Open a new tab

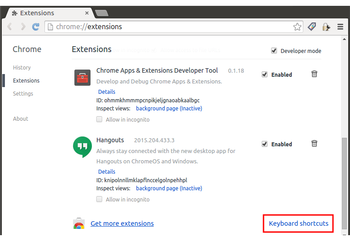coord(102,13)
